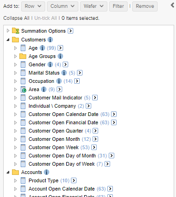
Task: Select Customer Open Day of Month field
Action: click(62, 156)
